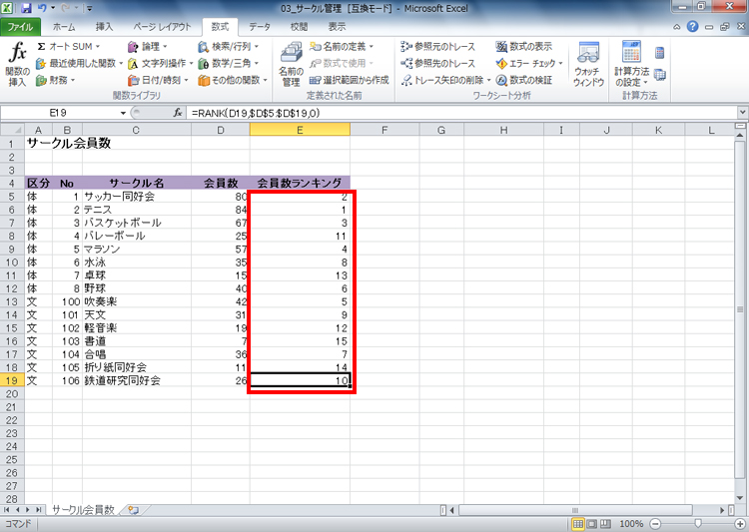
Task: Select column E header
Action: click(x=300, y=130)
